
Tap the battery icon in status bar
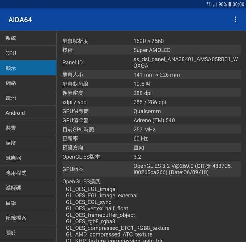(230, 4)
